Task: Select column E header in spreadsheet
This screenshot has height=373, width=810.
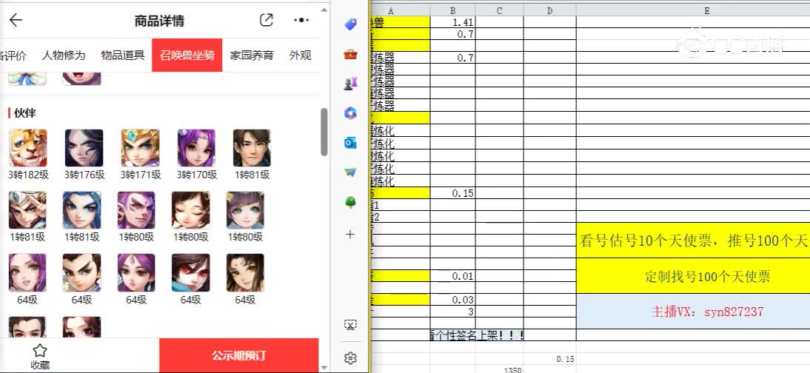Action: tap(693, 10)
